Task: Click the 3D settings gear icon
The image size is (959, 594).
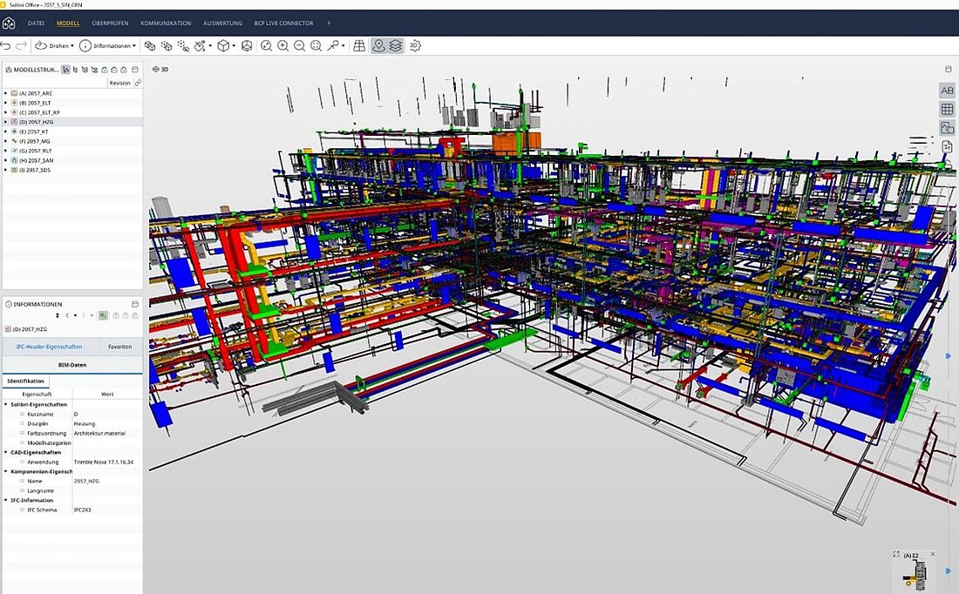Action: tap(415, 45)
